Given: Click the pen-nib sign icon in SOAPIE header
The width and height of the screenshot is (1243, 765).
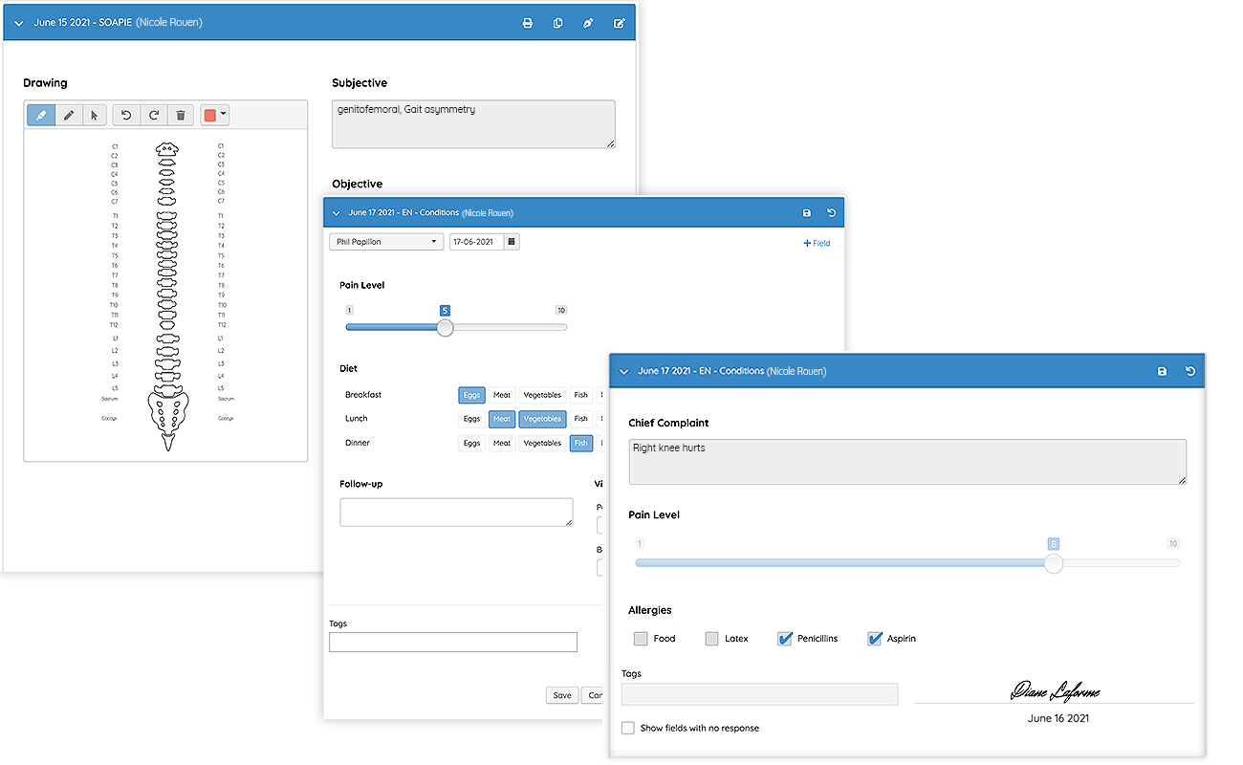Looking at the screenshot, I should click(x=588, y=23).
